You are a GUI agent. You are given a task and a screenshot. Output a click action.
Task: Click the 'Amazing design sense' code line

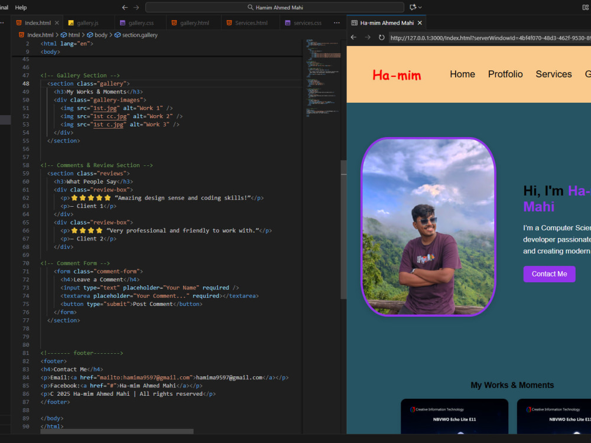(162, 198)
